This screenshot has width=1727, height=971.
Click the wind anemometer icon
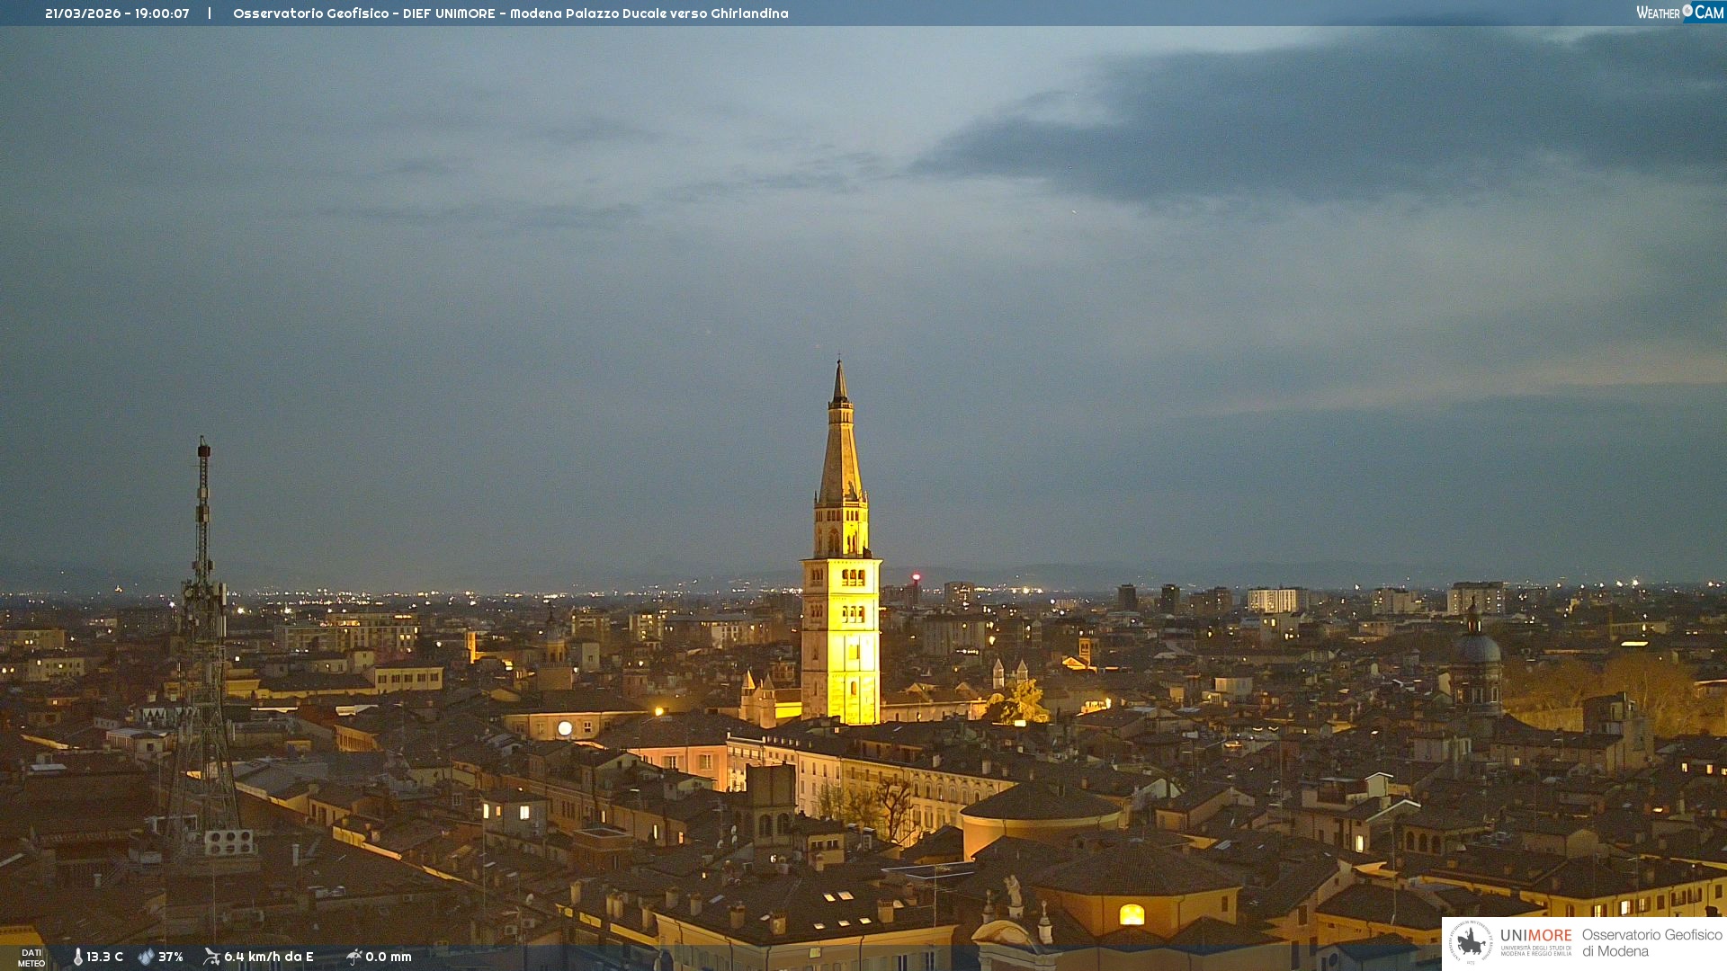pyautogui.click(x=211, y=958)
